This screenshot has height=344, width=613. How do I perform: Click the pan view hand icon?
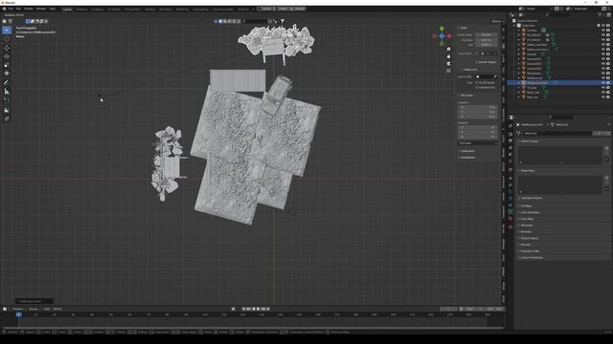pyautogui.click(x=448, y=56)
